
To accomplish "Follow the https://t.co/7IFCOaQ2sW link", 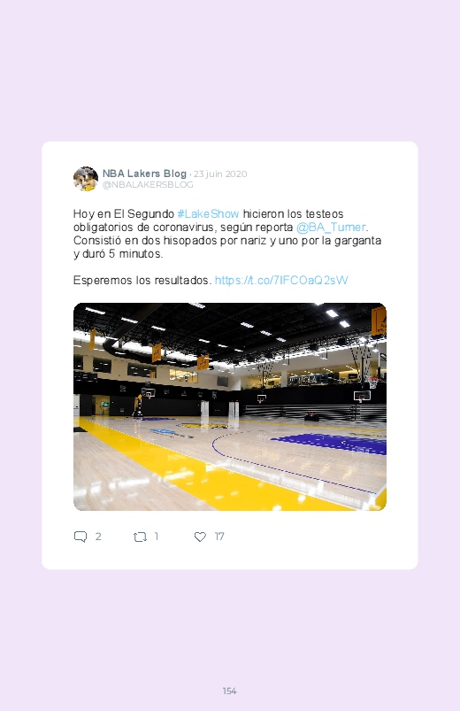I will [281, 280].
